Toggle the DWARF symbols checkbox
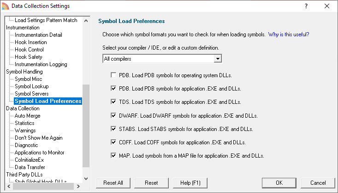338x193 pixels. pyautogui.click(x=113, y=115)
